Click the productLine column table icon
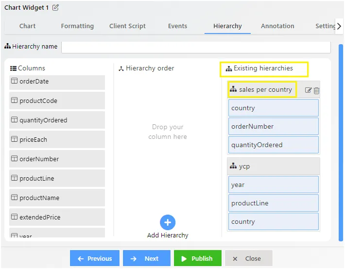 pos(14,178)
